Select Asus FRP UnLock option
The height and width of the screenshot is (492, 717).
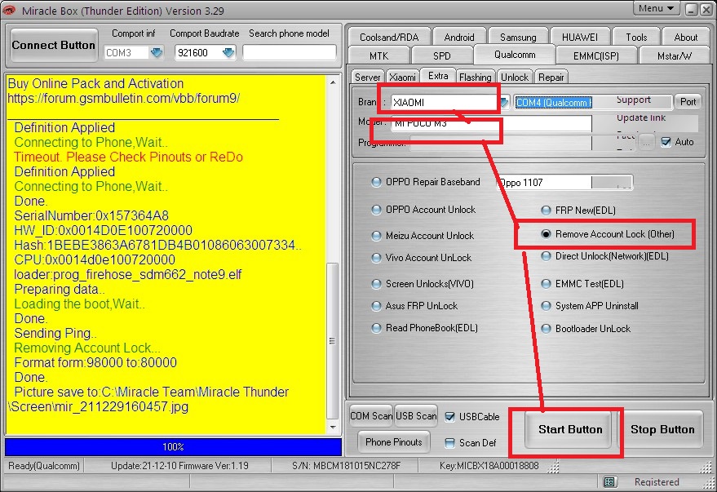pyautogui.click(x=376, y=305)
